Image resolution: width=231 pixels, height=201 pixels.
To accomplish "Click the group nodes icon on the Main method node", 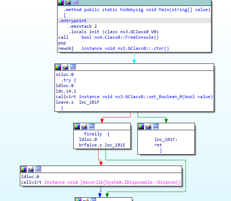I will coord(76,2).
